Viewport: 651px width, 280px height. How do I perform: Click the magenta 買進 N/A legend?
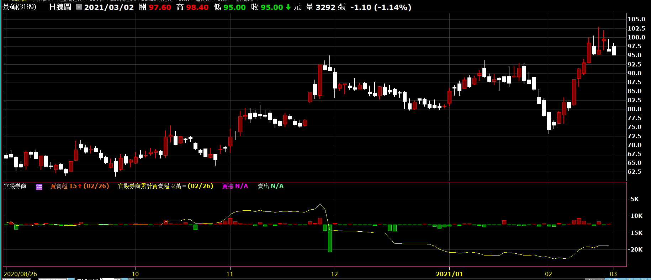(235, 186)
